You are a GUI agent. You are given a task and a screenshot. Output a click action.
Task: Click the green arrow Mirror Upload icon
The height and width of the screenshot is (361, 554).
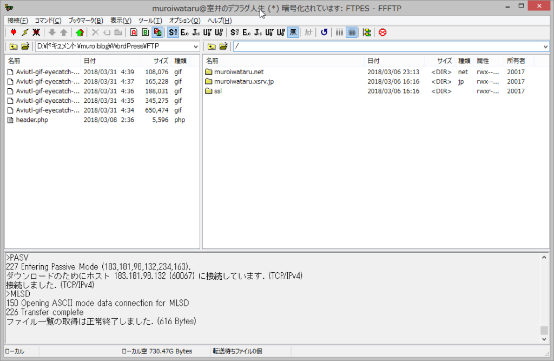click(80, 32)
